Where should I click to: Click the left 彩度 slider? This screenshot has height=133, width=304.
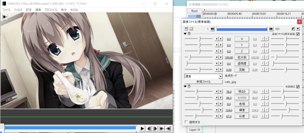(x=199, y=116)
